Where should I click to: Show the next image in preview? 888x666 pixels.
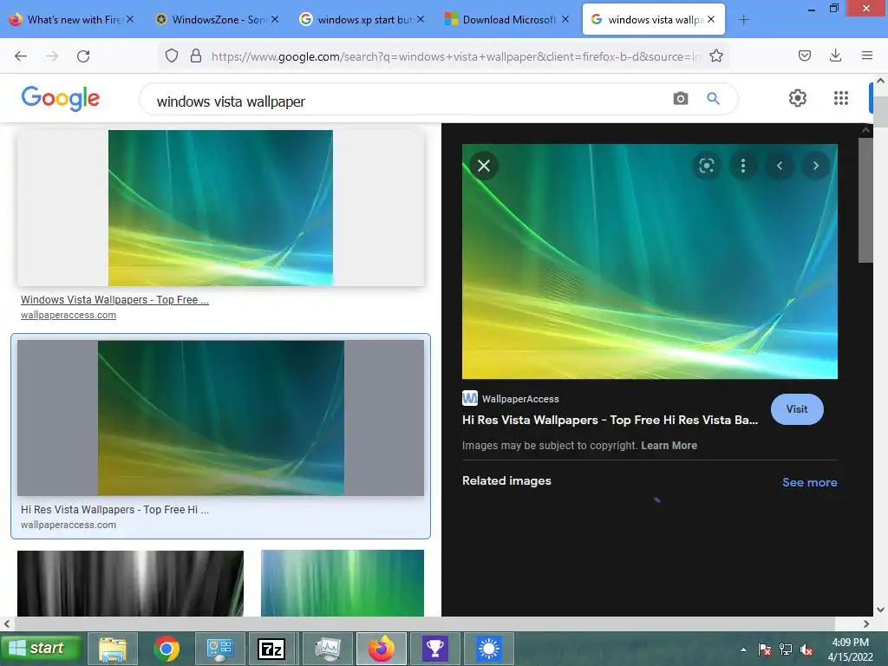[816, 166]
